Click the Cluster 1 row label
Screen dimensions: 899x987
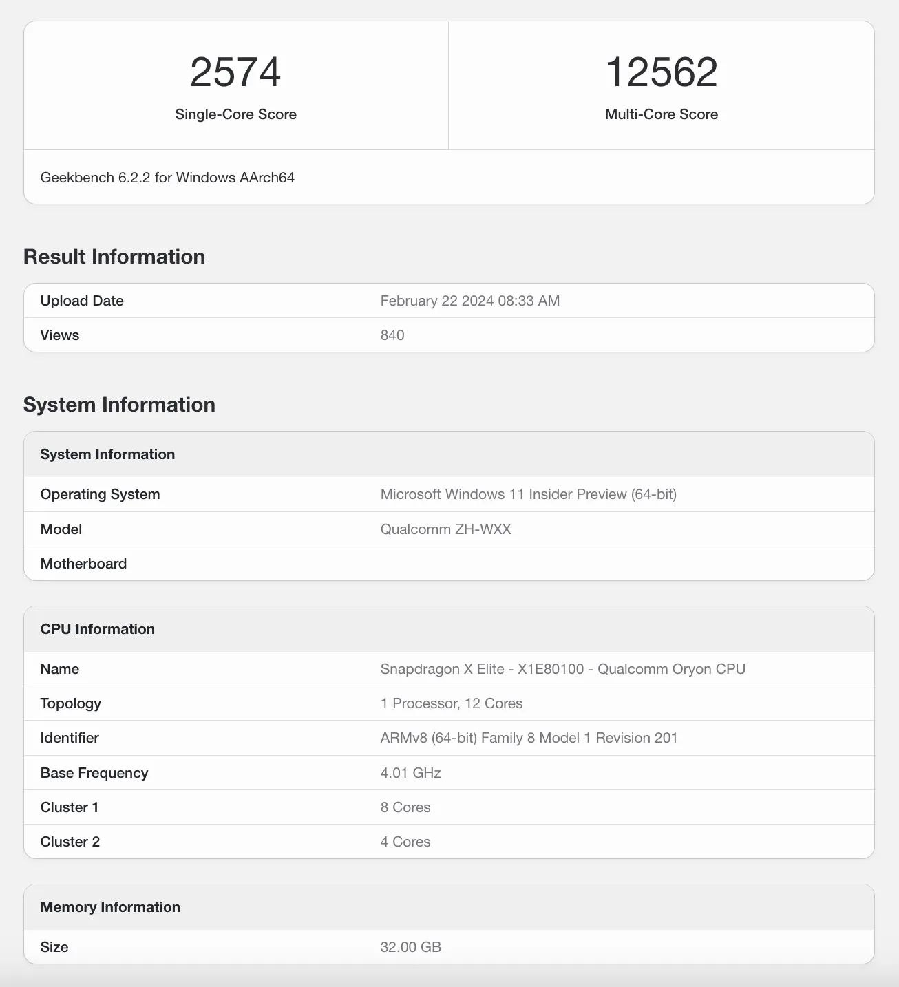coord(70,807)
